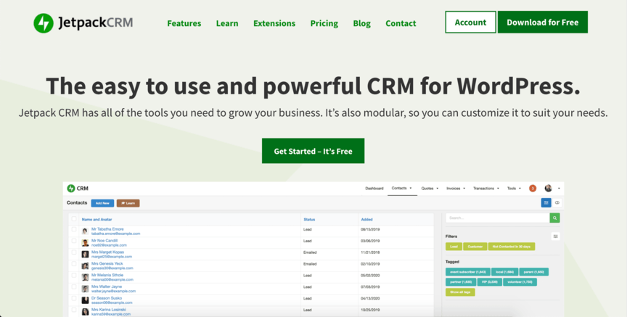
Task: Check the box for Mrs Walter Jayne
Action: pos(73,287)
